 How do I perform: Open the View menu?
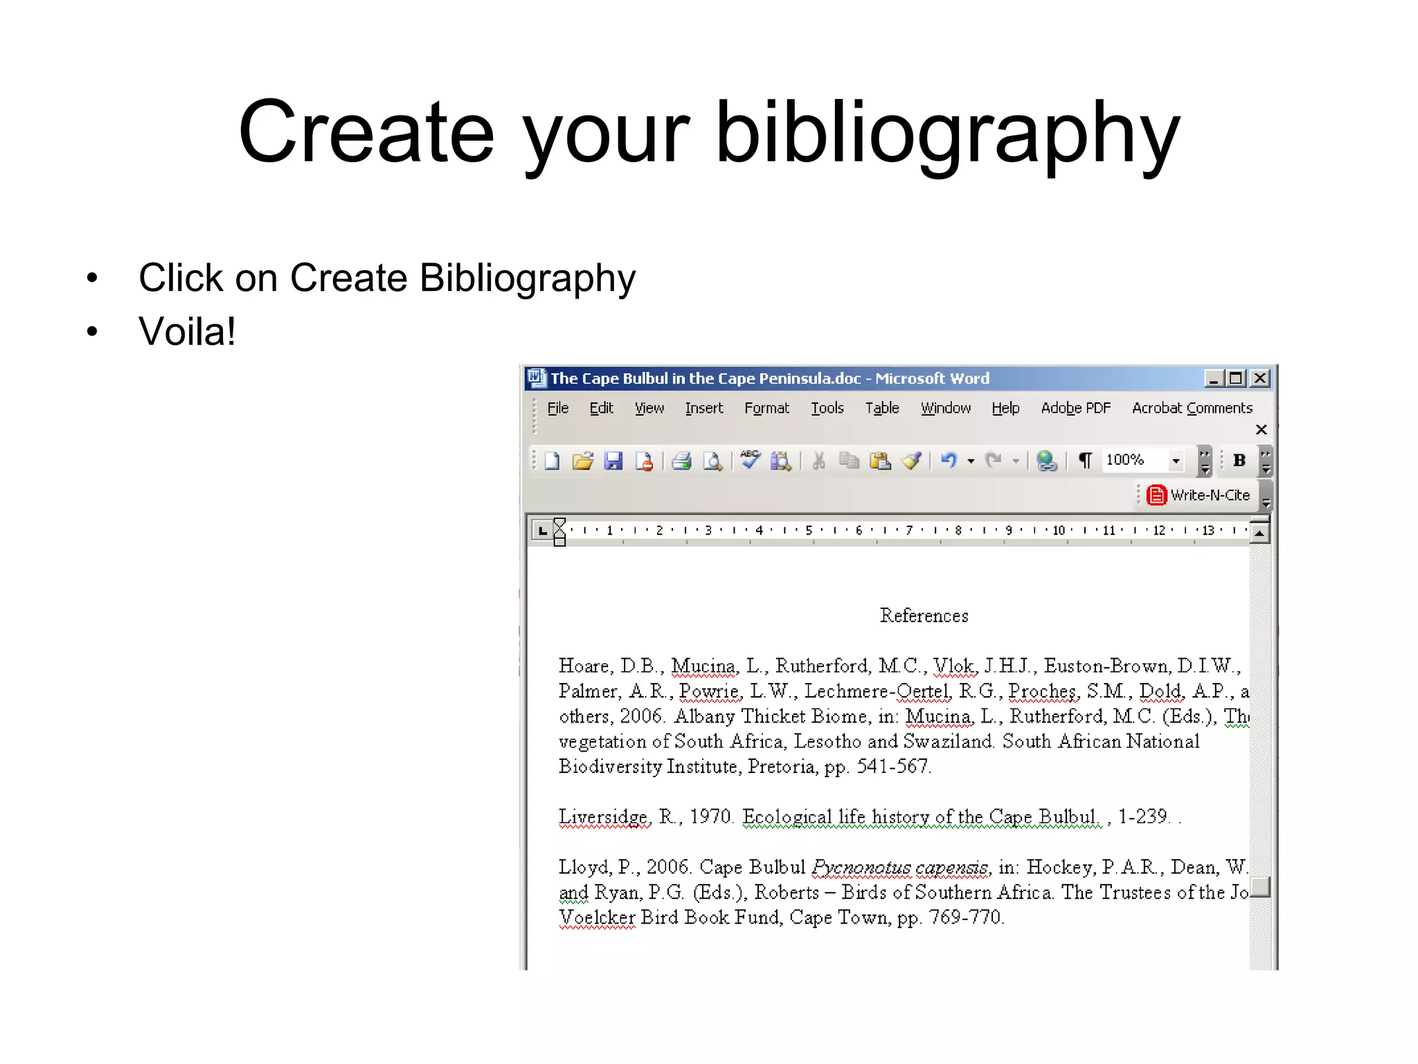(x=649, y=408)
